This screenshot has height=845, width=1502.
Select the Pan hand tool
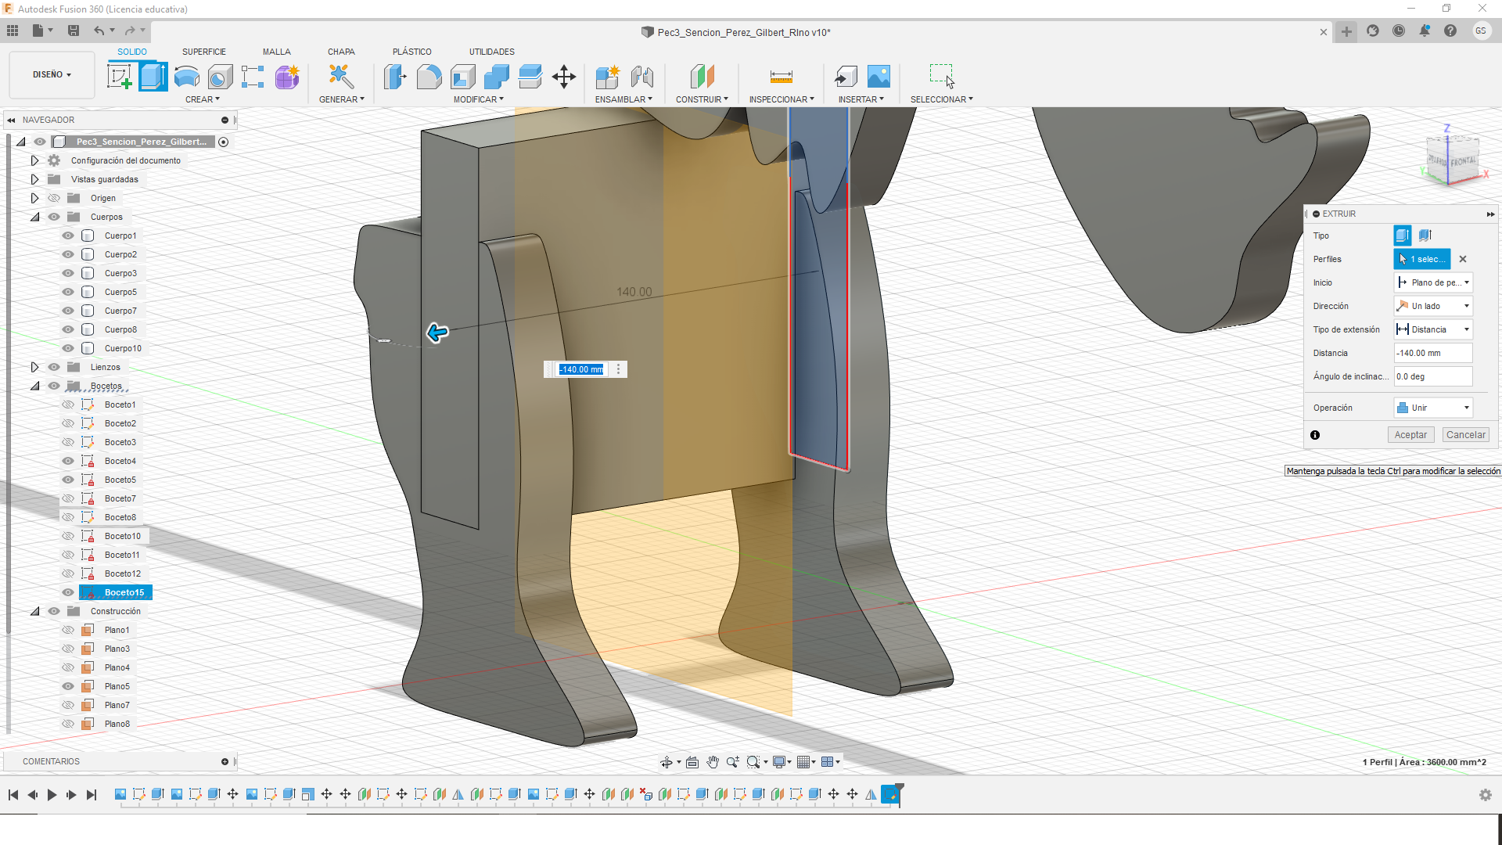pyautogui.click(x=713, y=762)
